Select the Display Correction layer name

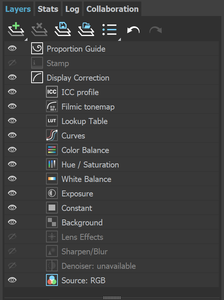point(78,78)
